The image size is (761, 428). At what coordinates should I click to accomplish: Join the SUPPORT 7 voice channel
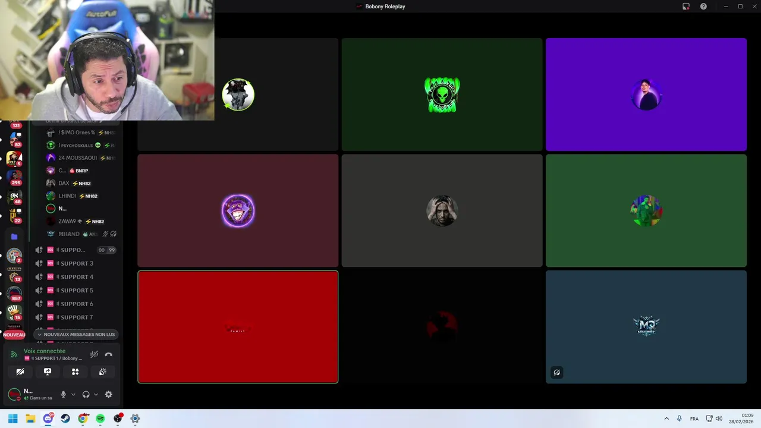click(x=77, y=317)
